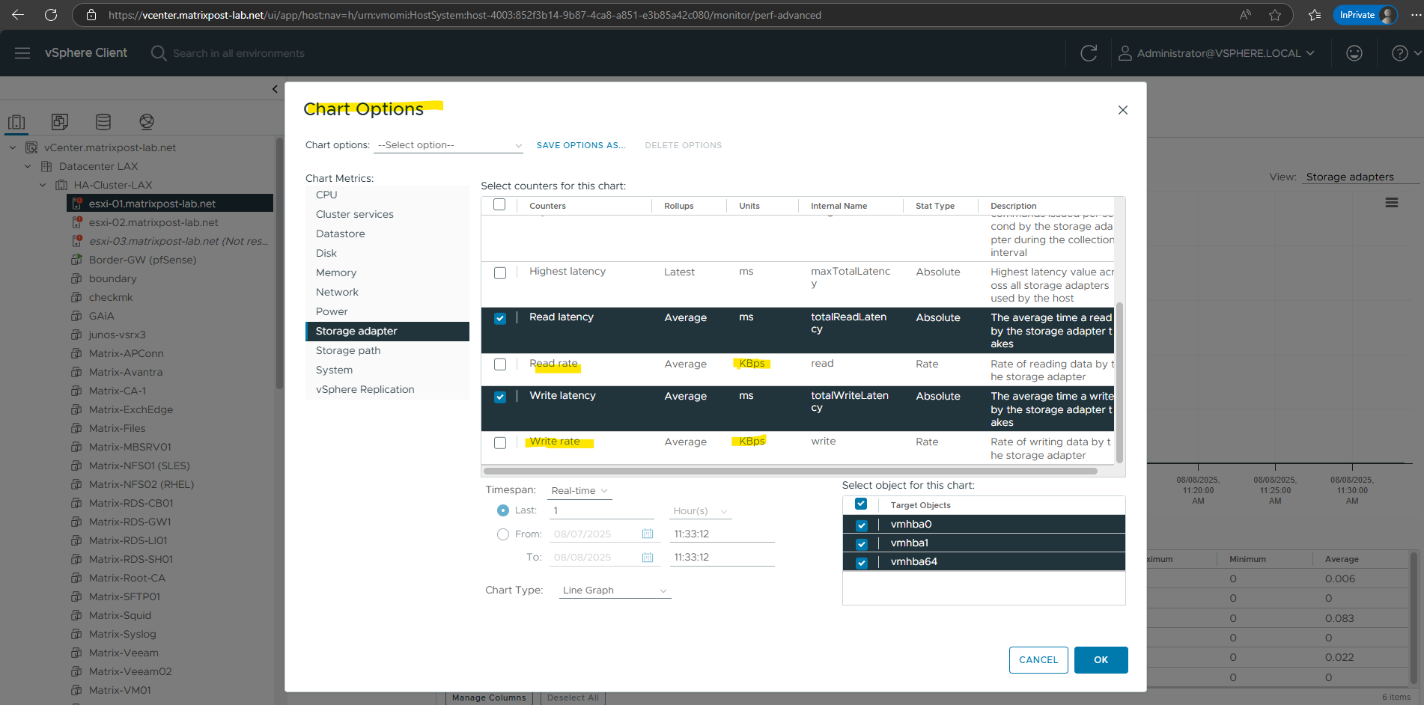Viewport: 1424px width, 705px height.
Task: Click the site padlock icon in address bar
Action: (91, 15)
